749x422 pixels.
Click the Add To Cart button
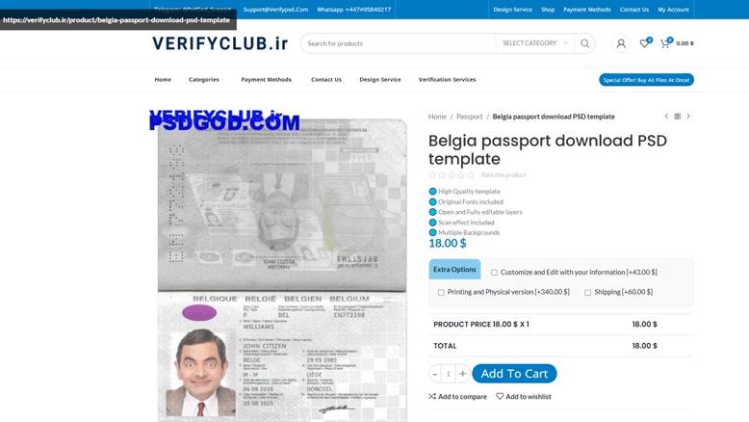coord(514,374)
